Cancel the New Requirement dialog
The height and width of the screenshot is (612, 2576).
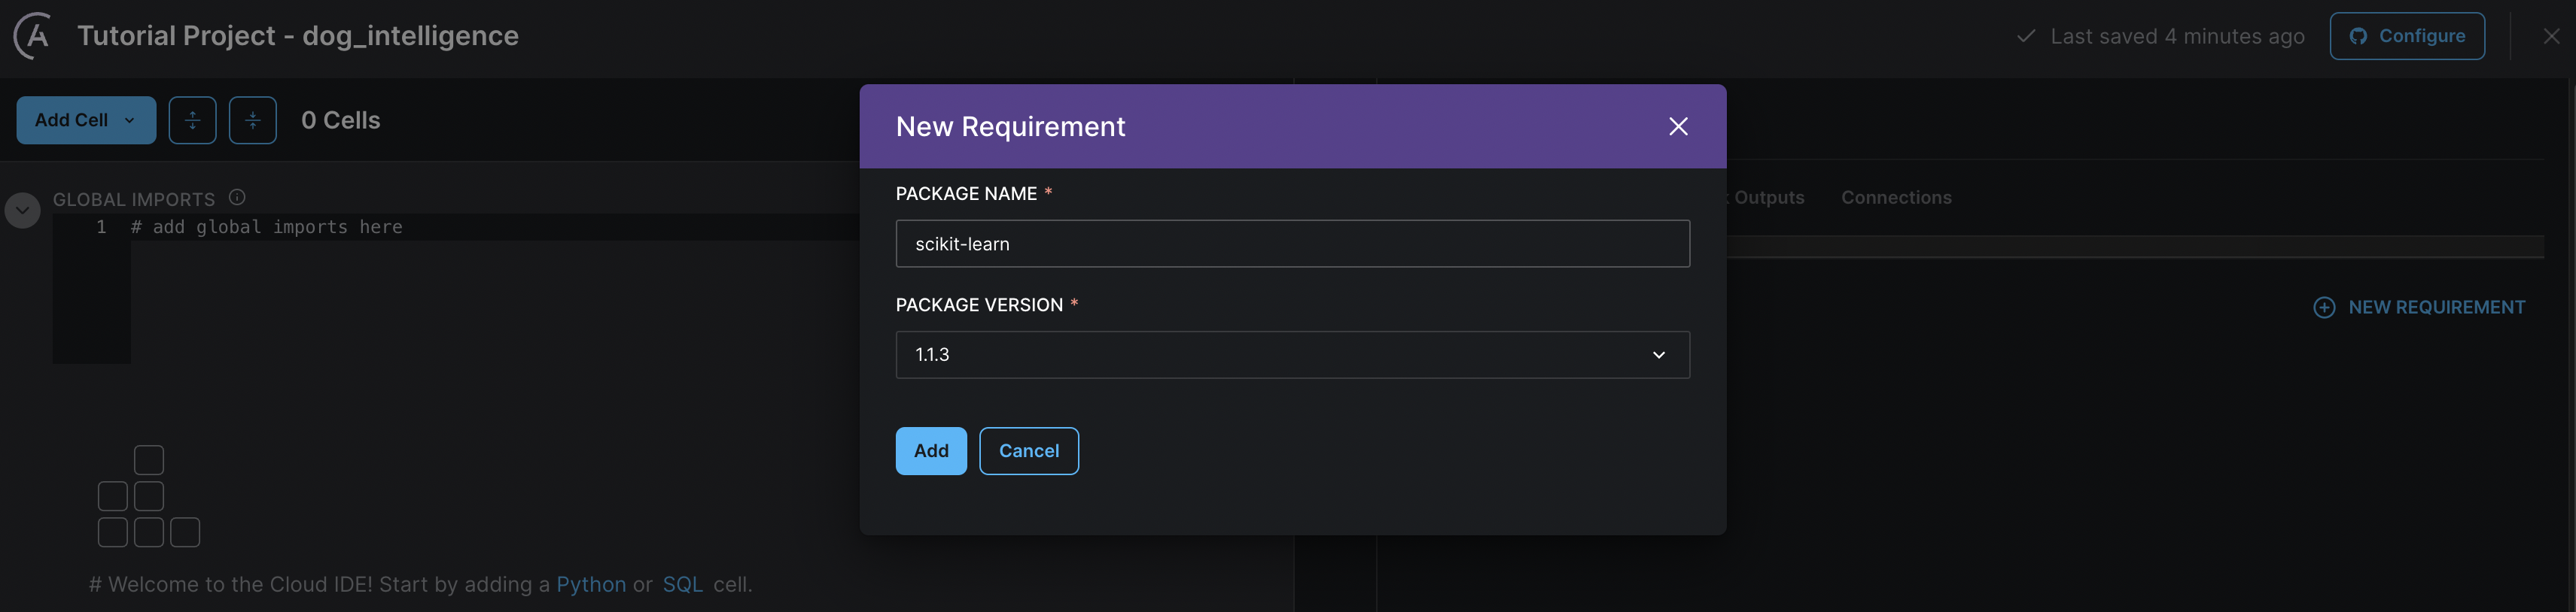pyautogui.click(x=1028, y=451)
